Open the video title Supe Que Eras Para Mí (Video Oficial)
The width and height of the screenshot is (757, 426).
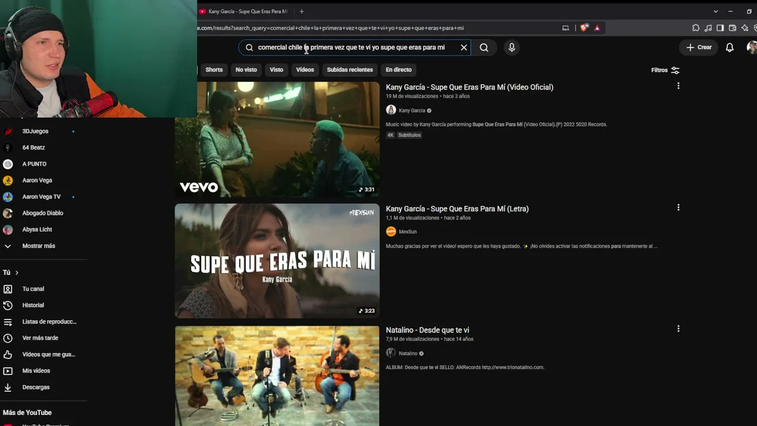pyautogui.click(x=470, y=87)
